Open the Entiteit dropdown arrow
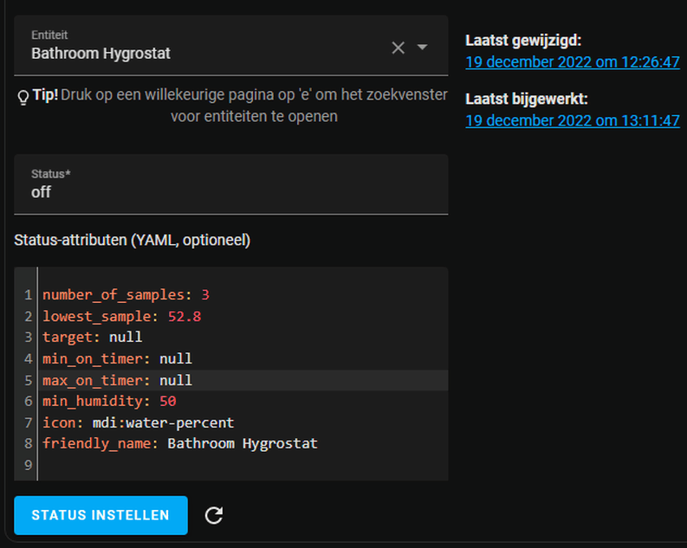 [423, 47]
